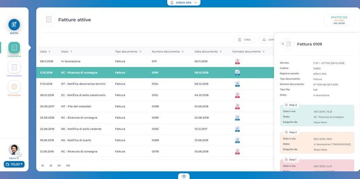
Task: Select 100 rows per page
Action: pos(68,166)
